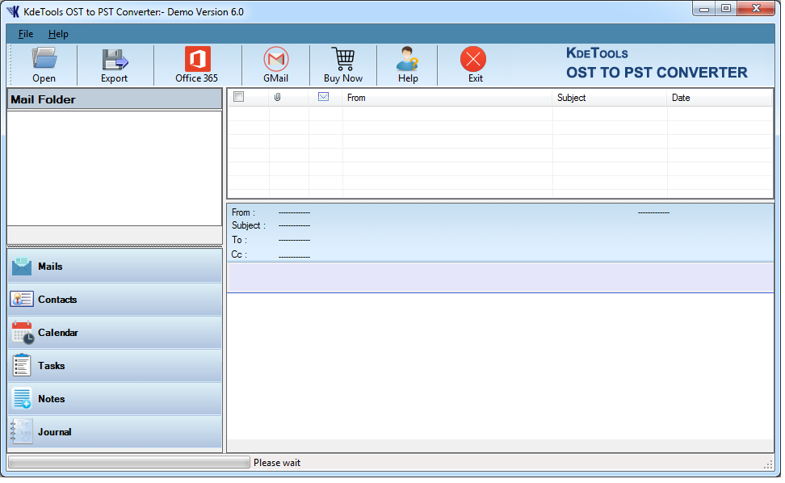Screen dimensions: 785x483
Task: Click the Export floppy disk icon
Action: [115, 60]
